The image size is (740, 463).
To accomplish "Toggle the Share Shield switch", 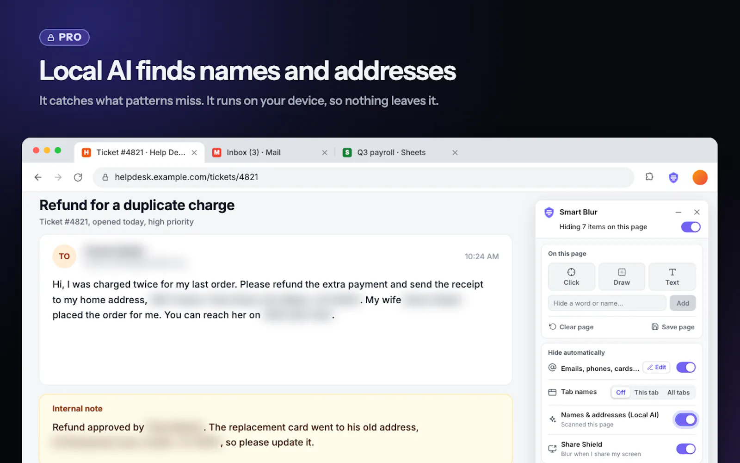I will pos(686,449).
